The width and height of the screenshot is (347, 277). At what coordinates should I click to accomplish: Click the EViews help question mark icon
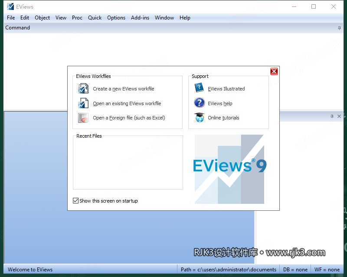coord(200,103)
